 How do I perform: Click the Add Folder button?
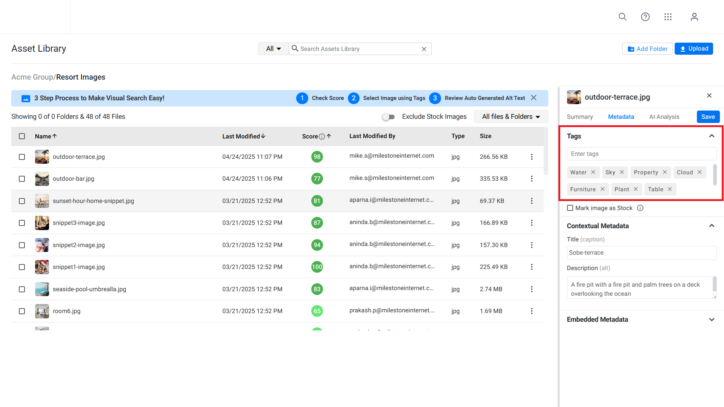pyautogui.click(x=647, y=49)
